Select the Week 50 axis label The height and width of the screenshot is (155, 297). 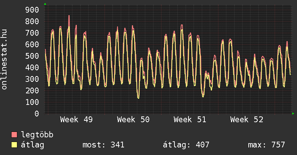pos(133,120)
